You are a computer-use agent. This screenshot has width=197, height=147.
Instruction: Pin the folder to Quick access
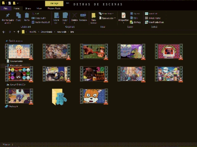tap(8, 18)
